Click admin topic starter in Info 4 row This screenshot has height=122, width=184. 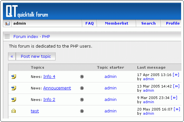click(x=110, y=77)
